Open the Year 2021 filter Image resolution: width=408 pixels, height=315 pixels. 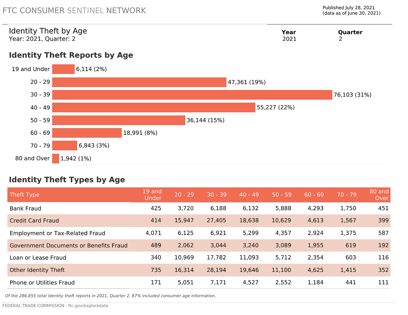coord(289,39)
